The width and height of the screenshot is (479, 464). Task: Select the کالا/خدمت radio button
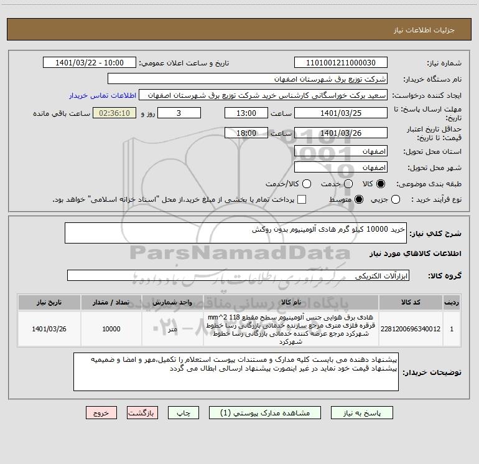[x=307, y=184]
